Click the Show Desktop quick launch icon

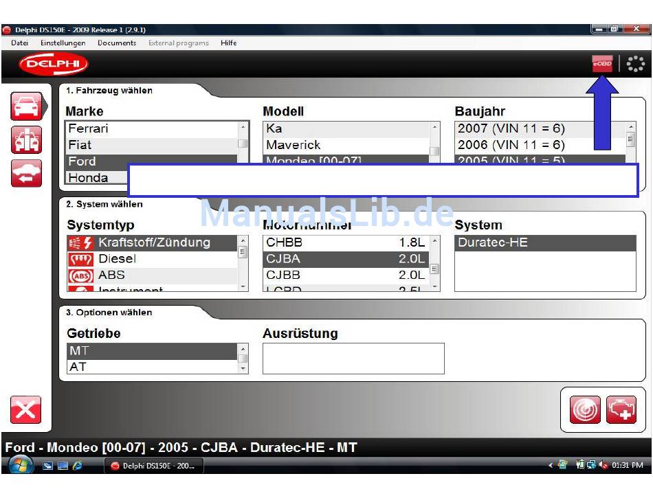63,466
